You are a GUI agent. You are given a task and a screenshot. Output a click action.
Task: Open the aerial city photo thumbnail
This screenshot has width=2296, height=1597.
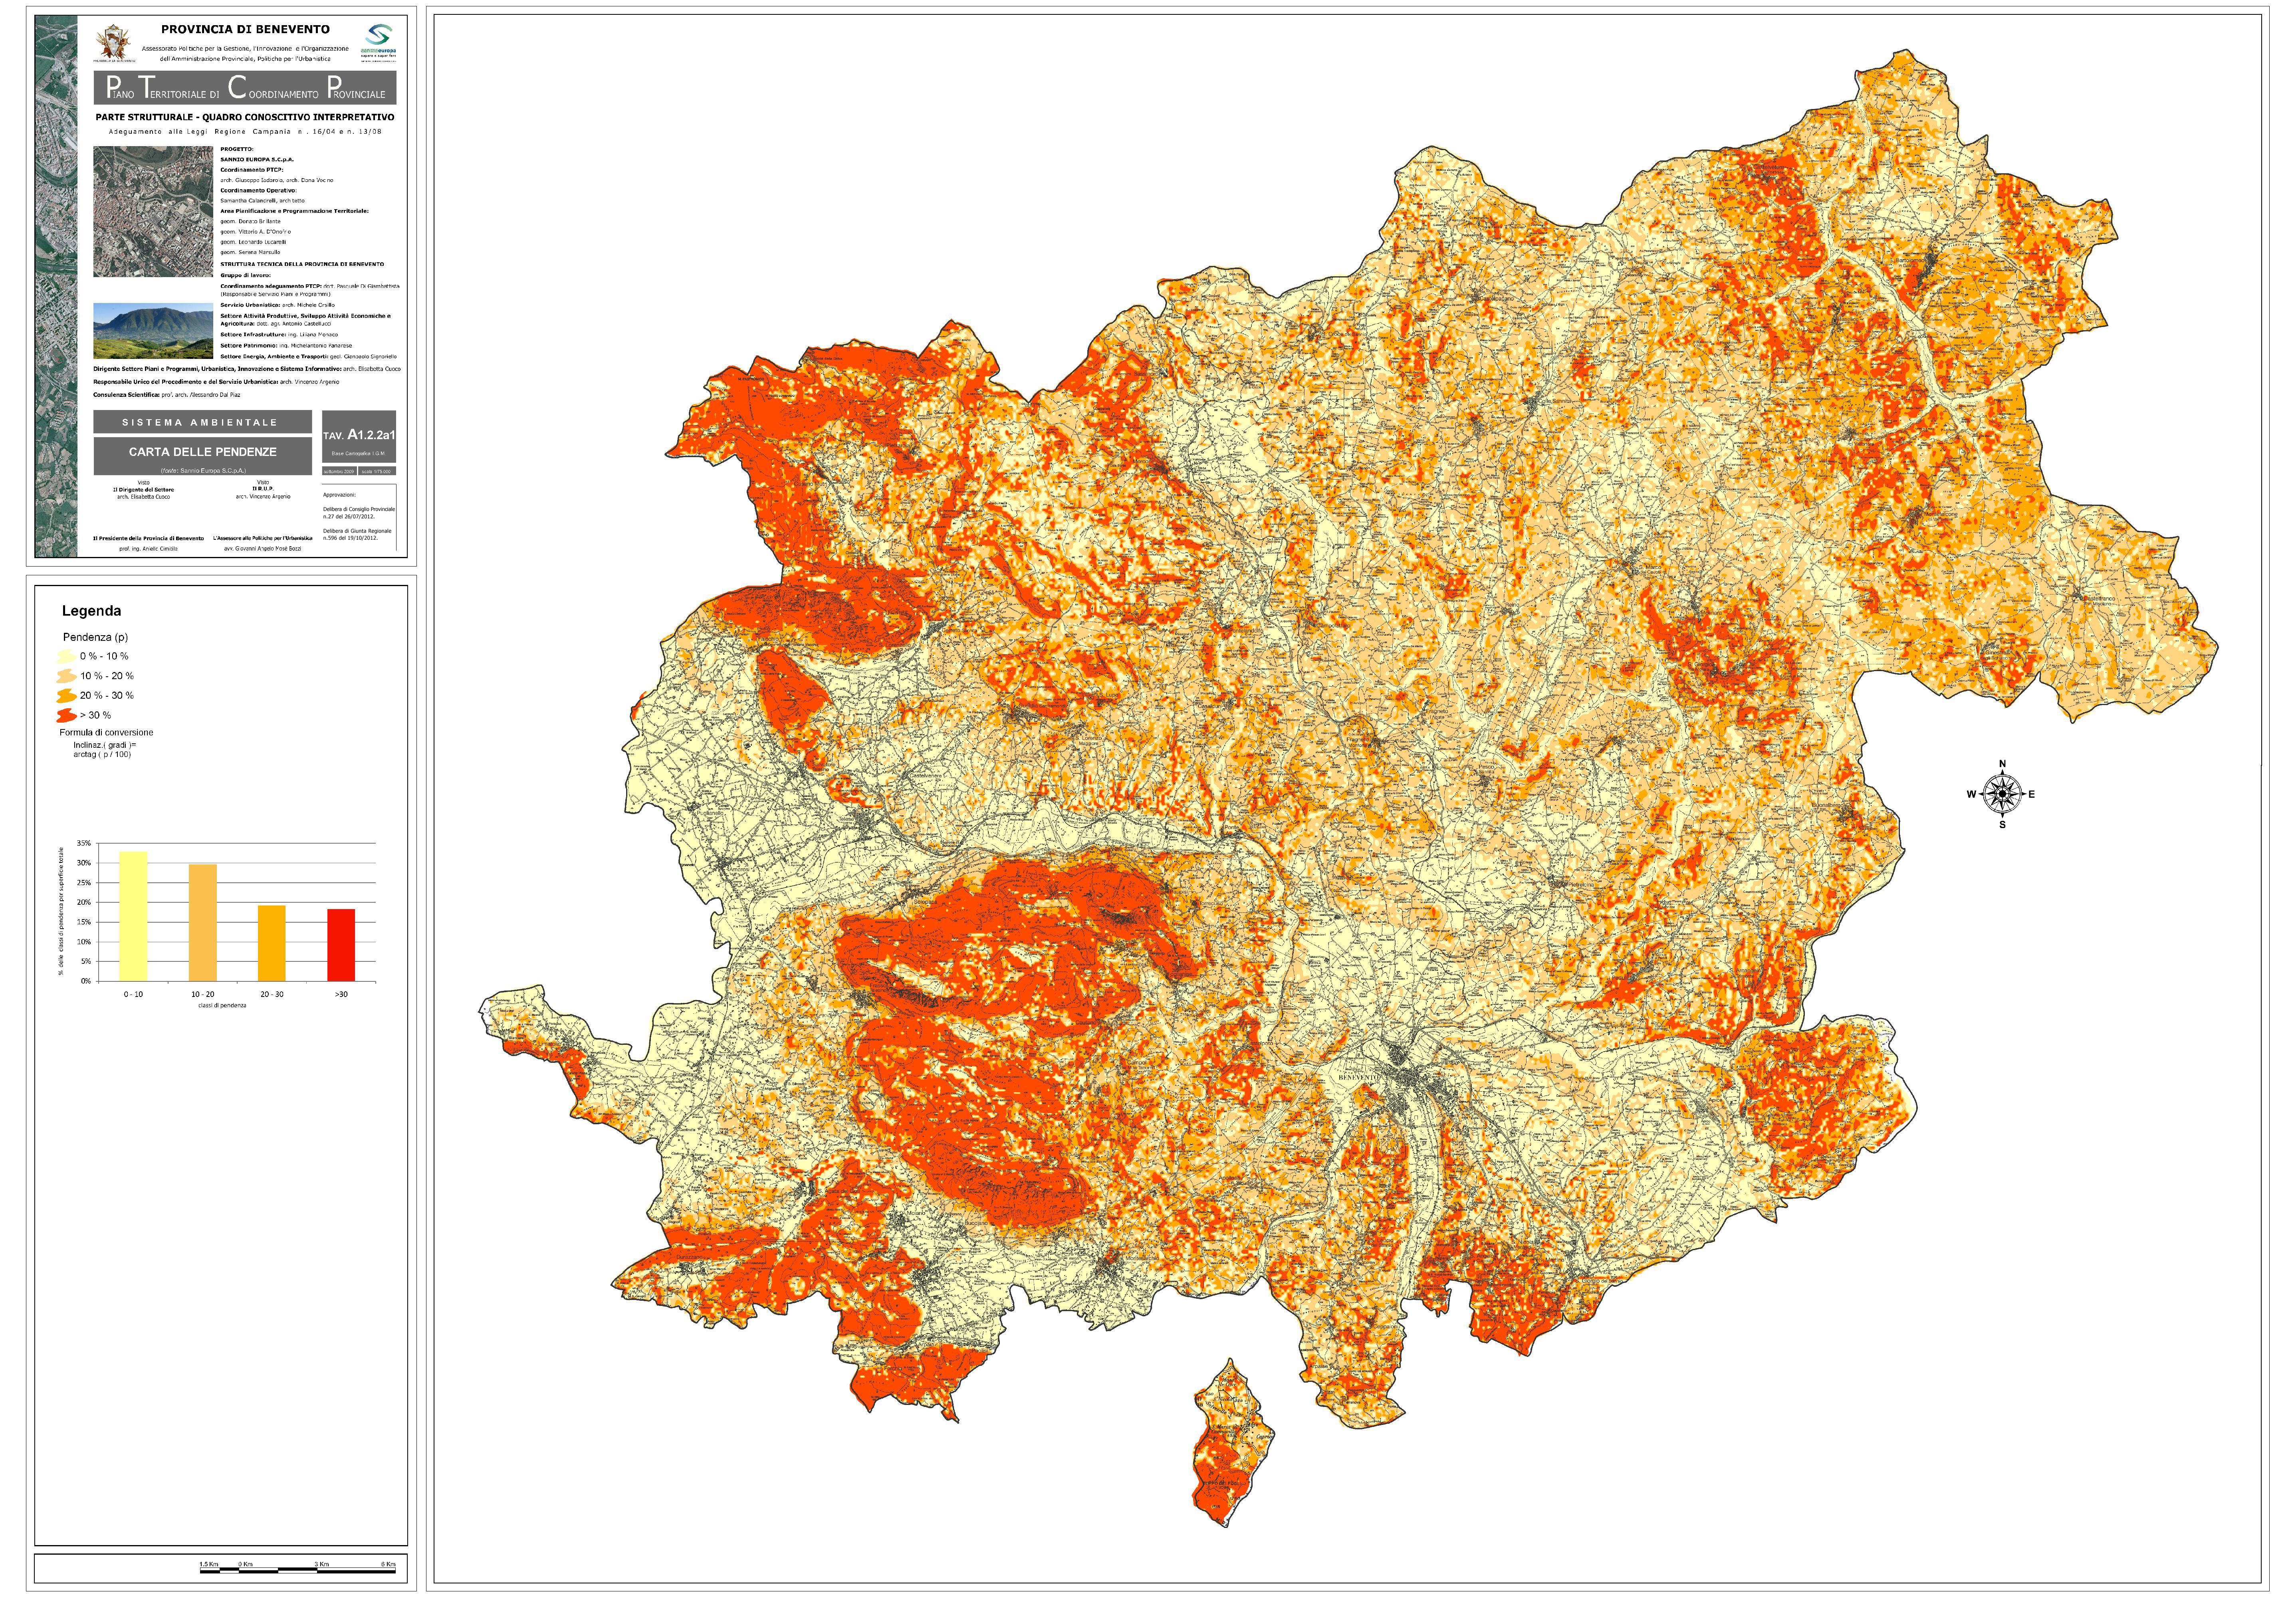153,212
